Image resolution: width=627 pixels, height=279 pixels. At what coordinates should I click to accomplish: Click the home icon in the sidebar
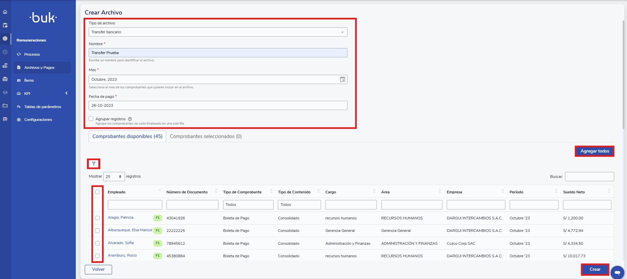point(5,12)
